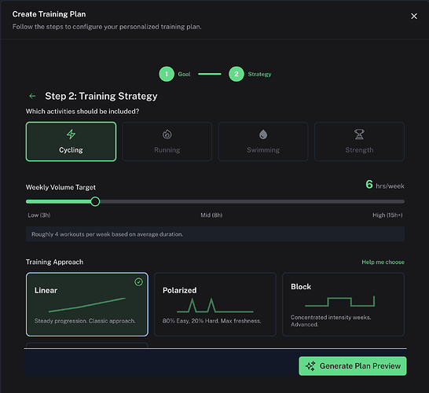Click the Weekly Volume slider handle
This screenshot has height=393, width=429.
click(95, 202)
